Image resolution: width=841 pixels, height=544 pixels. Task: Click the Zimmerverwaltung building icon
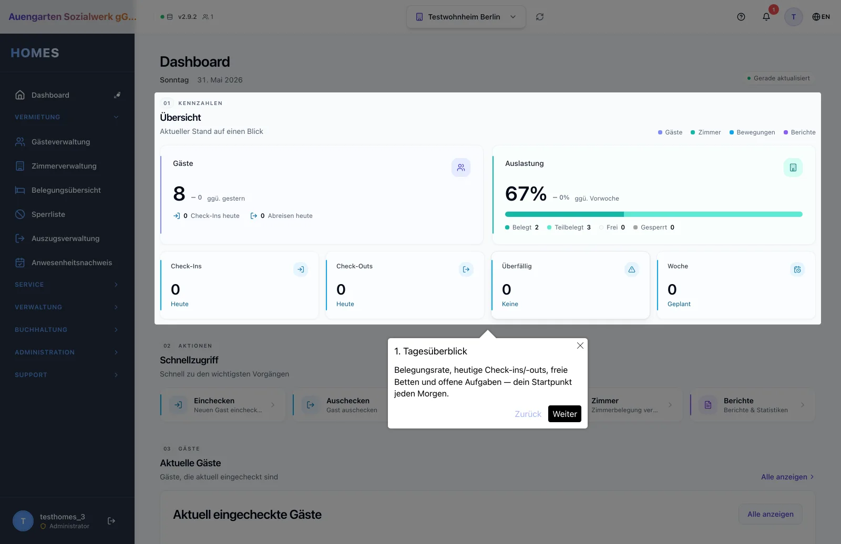coord(20,166)
